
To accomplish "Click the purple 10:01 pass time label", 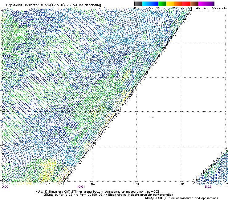I will 81,187.
